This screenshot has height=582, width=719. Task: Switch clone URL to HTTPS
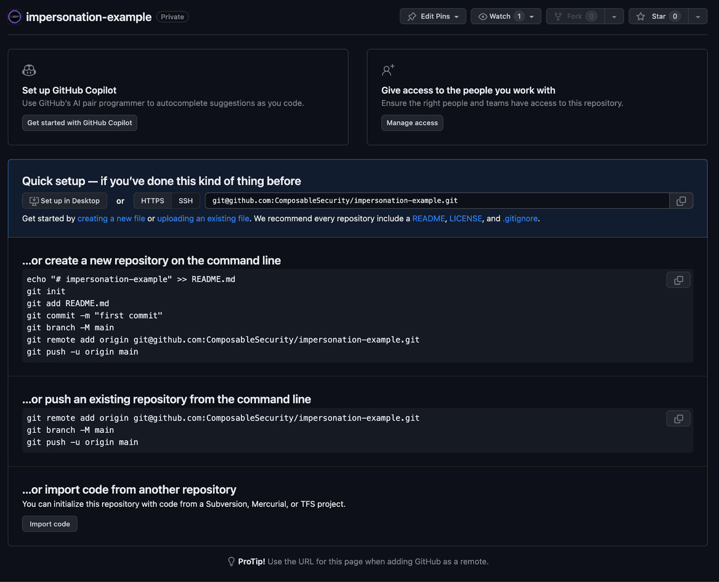[x=153, y=200]
